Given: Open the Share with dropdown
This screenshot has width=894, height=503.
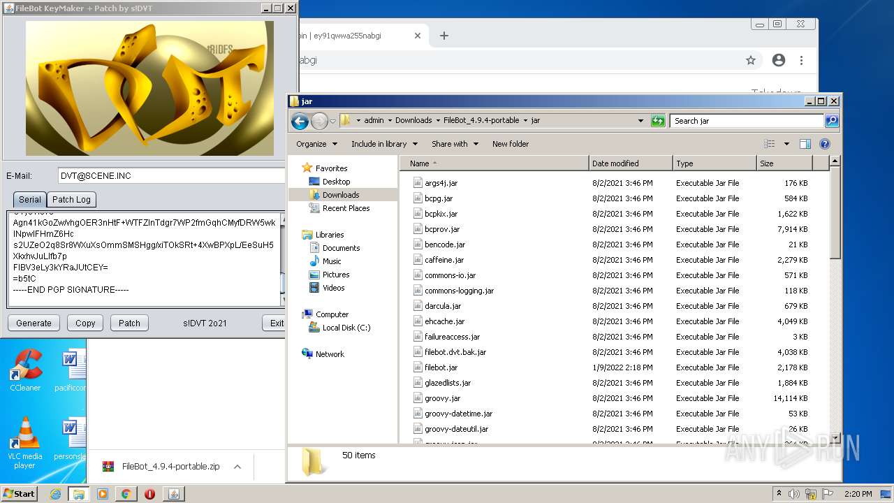Looking at the screenshot, I should [455, 144].
